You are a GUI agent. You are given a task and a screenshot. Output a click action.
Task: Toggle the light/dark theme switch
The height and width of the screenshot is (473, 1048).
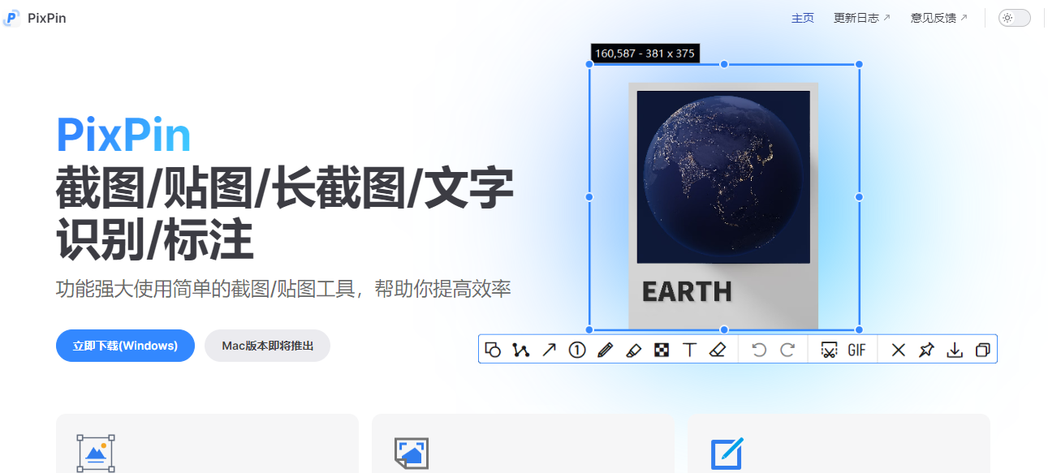(1014, 18)
